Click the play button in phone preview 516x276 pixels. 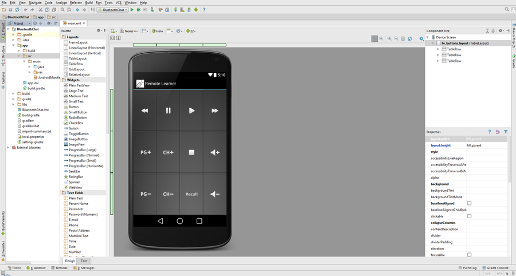click(x=191, y=111)
